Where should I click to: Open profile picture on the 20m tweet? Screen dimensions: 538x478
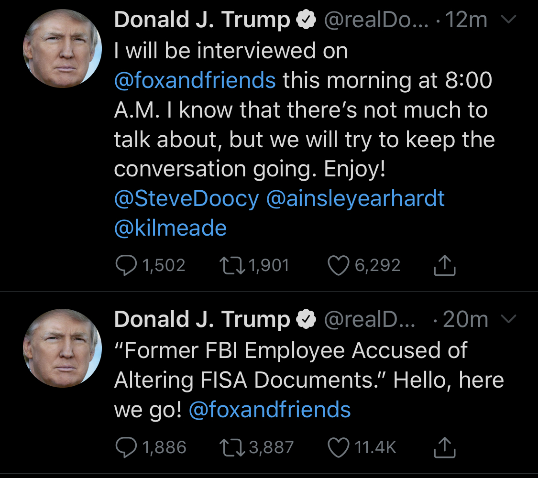tap(63, 348)
